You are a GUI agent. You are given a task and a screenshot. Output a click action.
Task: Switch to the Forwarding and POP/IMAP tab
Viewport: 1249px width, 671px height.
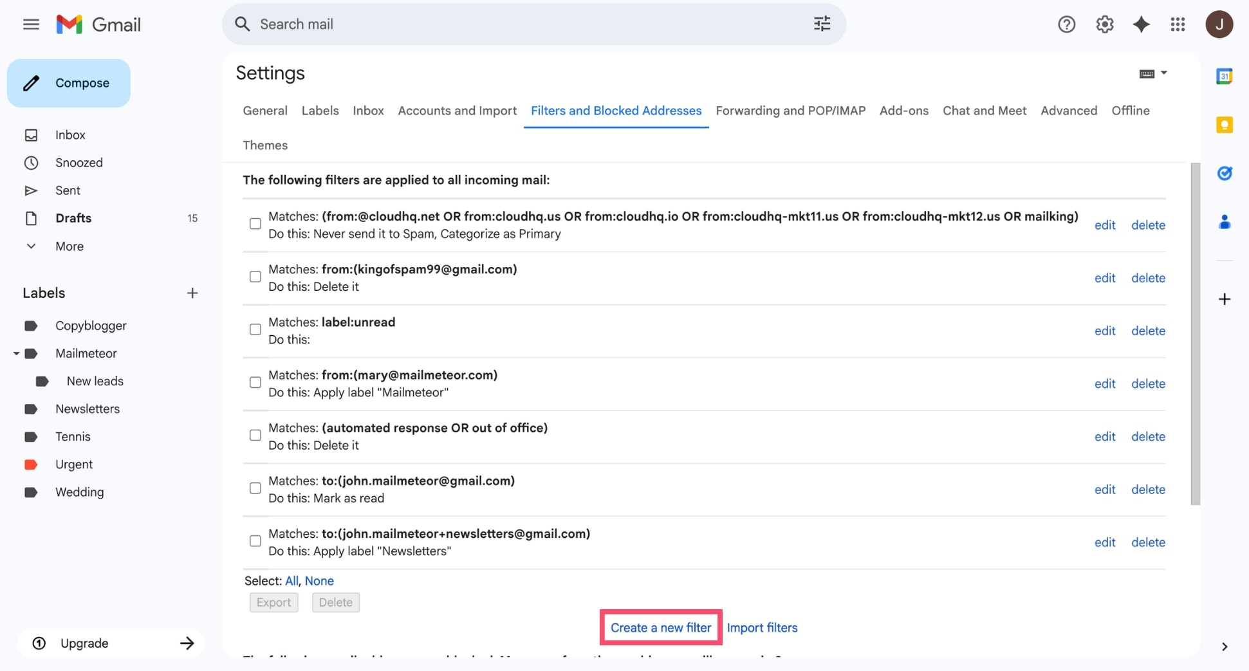click(x=790, y=111)
